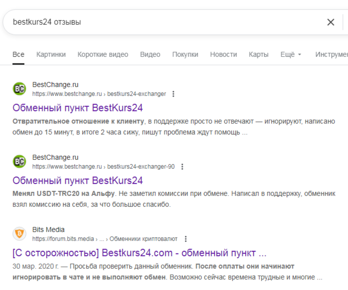The width and height of the screenshot is (348, 290).
Task: Click the BestChange favicon of the bestkurs24-exchanger result
Action: coord(19,89)
